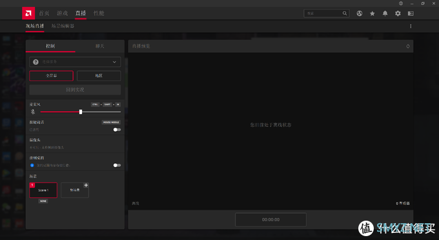Viewport: 439px width, 240px height.
Task: Select the 全屏幕 full screen button
Action: click(x=51, y=75)
